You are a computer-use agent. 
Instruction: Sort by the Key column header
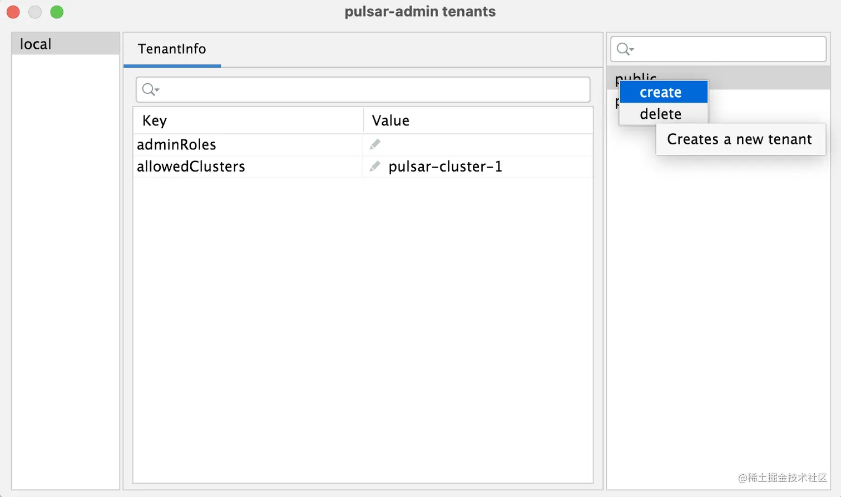248,121
